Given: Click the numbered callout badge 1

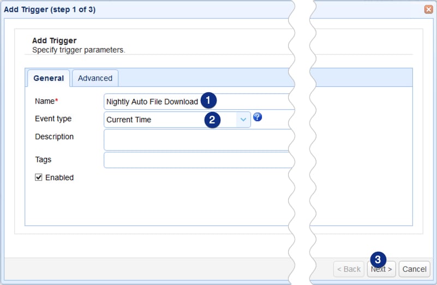Looking at the screenshot, I should (x=209, y=100).
